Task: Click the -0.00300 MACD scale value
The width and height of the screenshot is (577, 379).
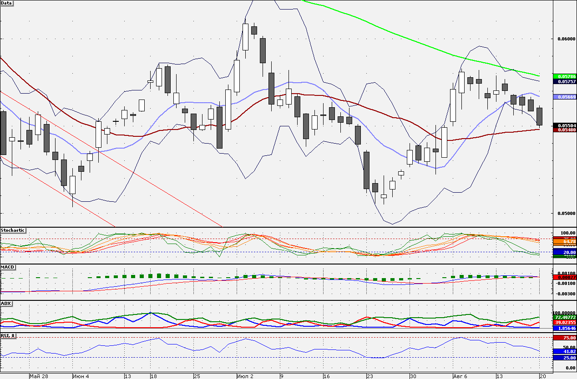Action: pyautogui.click(x=565, y=294)
